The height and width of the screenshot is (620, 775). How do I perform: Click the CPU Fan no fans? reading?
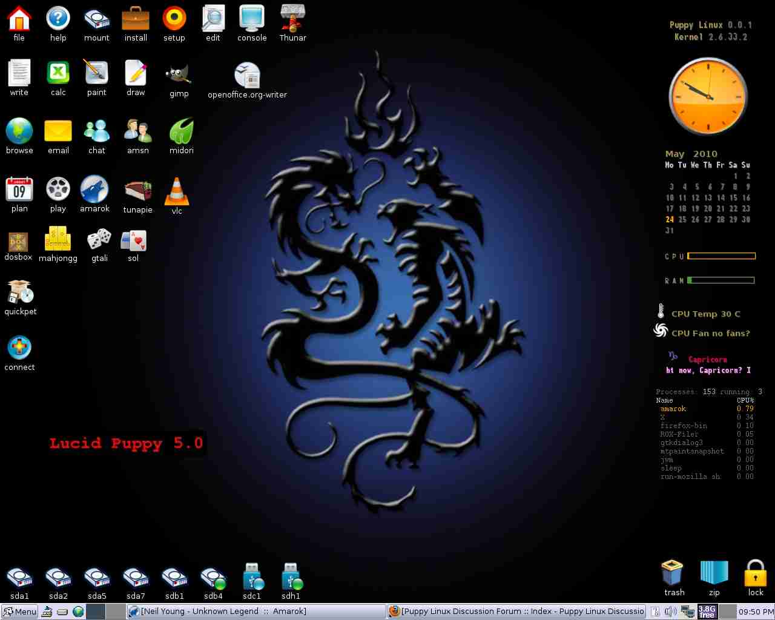click(710, 333)
